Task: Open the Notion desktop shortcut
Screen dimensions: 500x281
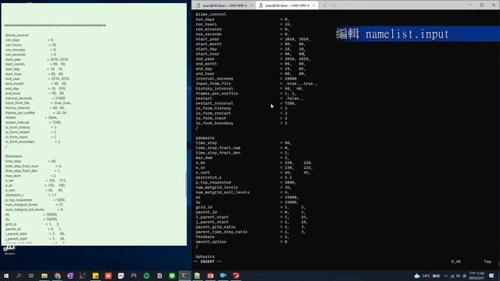Action: (x=9, y=250)
